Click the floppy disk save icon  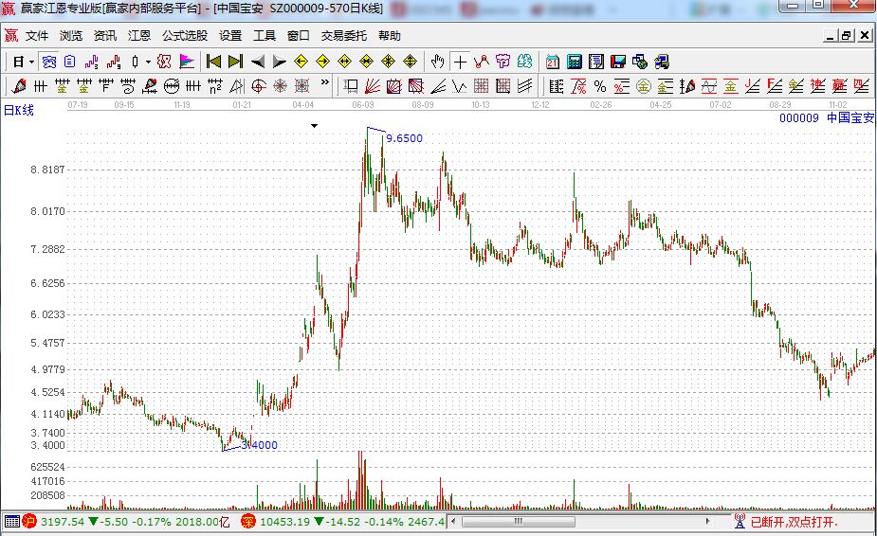click(x=618, y=62)
